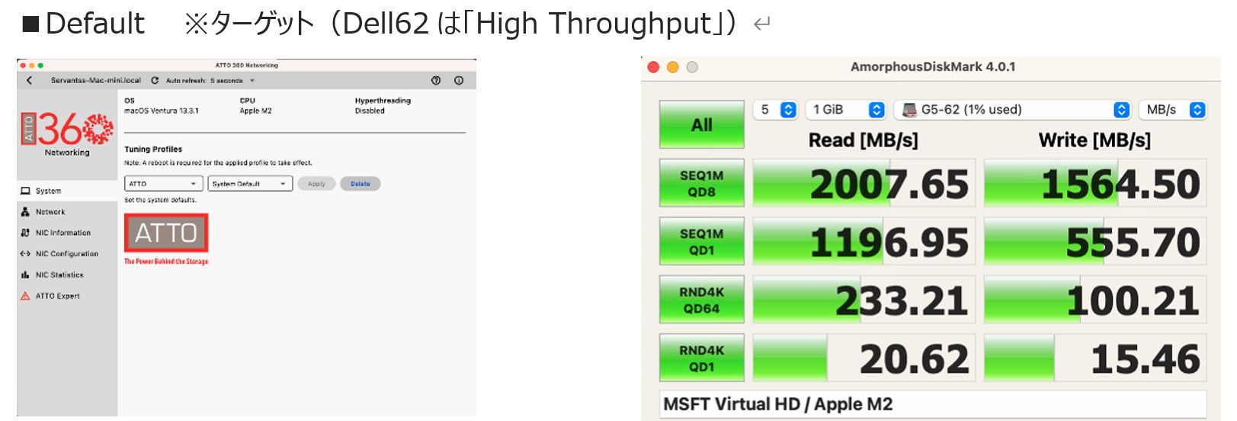
Task: Click the 100.21 write result
Action: (1096, 300)
